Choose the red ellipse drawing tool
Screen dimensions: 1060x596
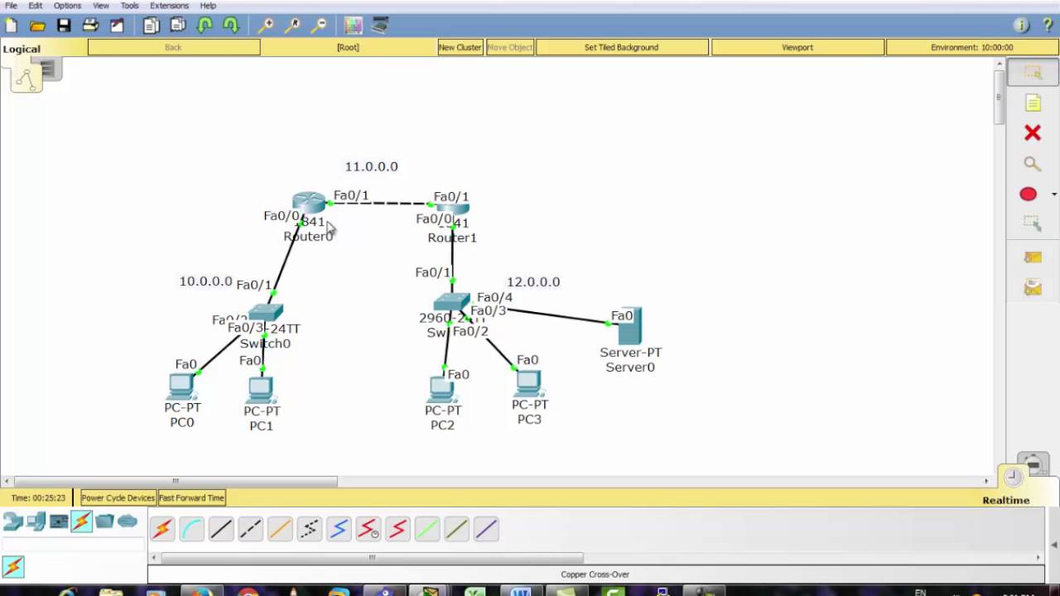pyautogui.click(x=1028, y=195)
